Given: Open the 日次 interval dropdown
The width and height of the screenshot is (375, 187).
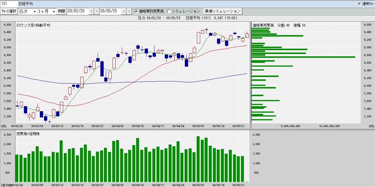Looking at the screenshot, I should coord(27,11).
